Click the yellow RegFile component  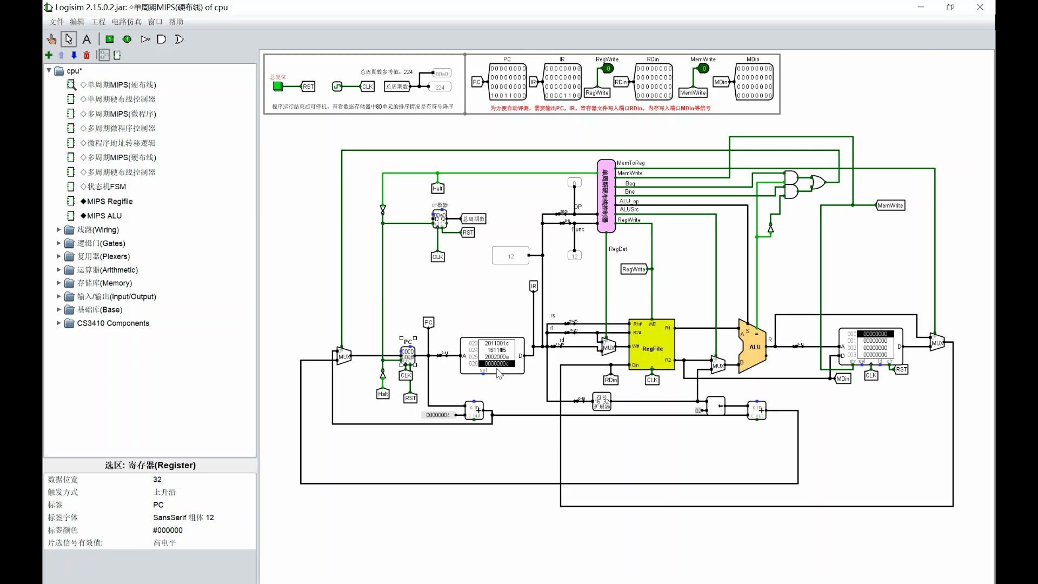coord(652,345)
